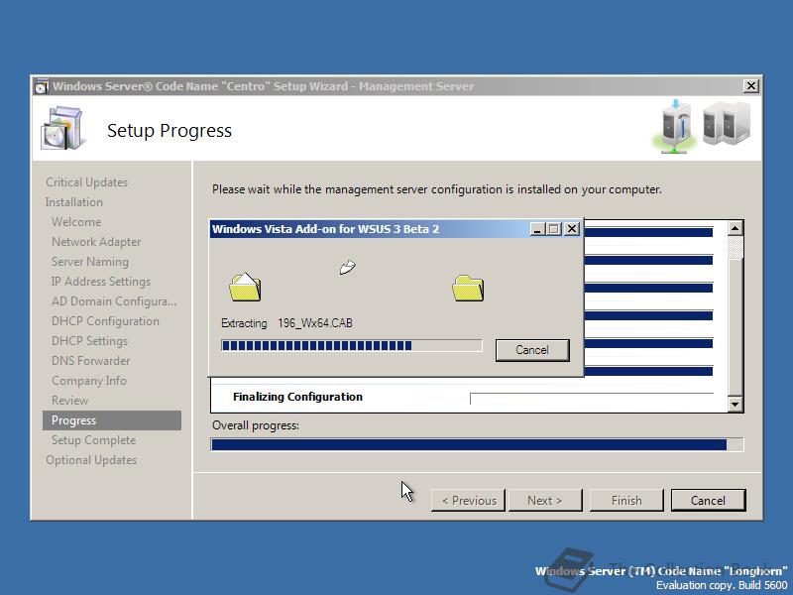
Task: Select Setup Complete step
Action: point(93,440)
